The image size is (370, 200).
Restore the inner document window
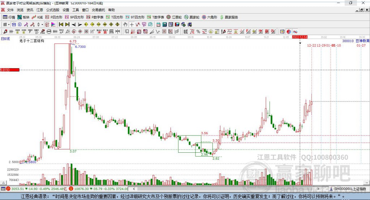[x=361, y=10]
